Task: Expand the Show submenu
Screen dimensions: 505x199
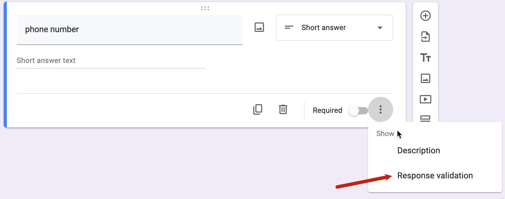Action: point(385,133)
